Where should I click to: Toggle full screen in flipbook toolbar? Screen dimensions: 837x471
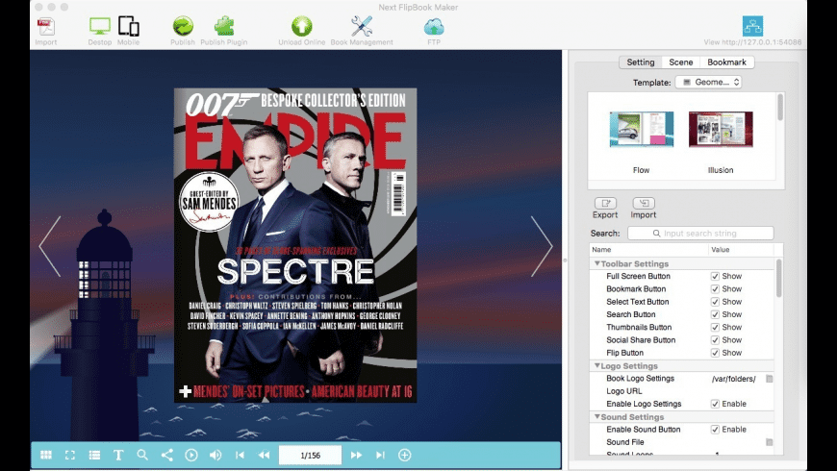tap(70, 455)
